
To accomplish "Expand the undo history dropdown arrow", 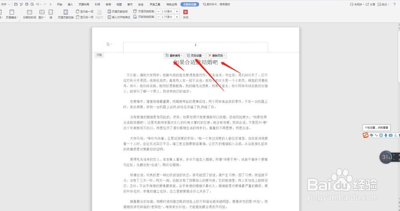I will [41, 4].
